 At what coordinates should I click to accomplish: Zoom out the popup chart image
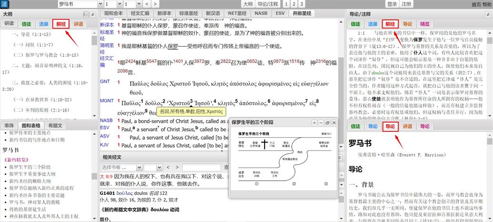[321, 123]
